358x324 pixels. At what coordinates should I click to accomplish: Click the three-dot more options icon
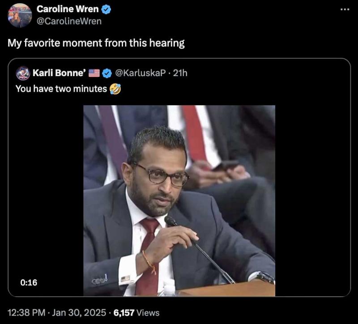[x=345, y=9]
